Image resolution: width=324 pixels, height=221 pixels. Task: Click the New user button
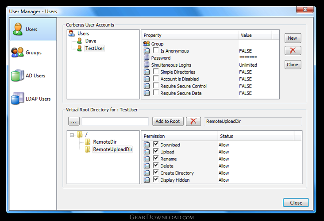point(293,38)
